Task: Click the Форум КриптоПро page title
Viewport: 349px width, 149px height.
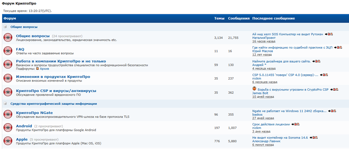Action: [x=19, y=4]
